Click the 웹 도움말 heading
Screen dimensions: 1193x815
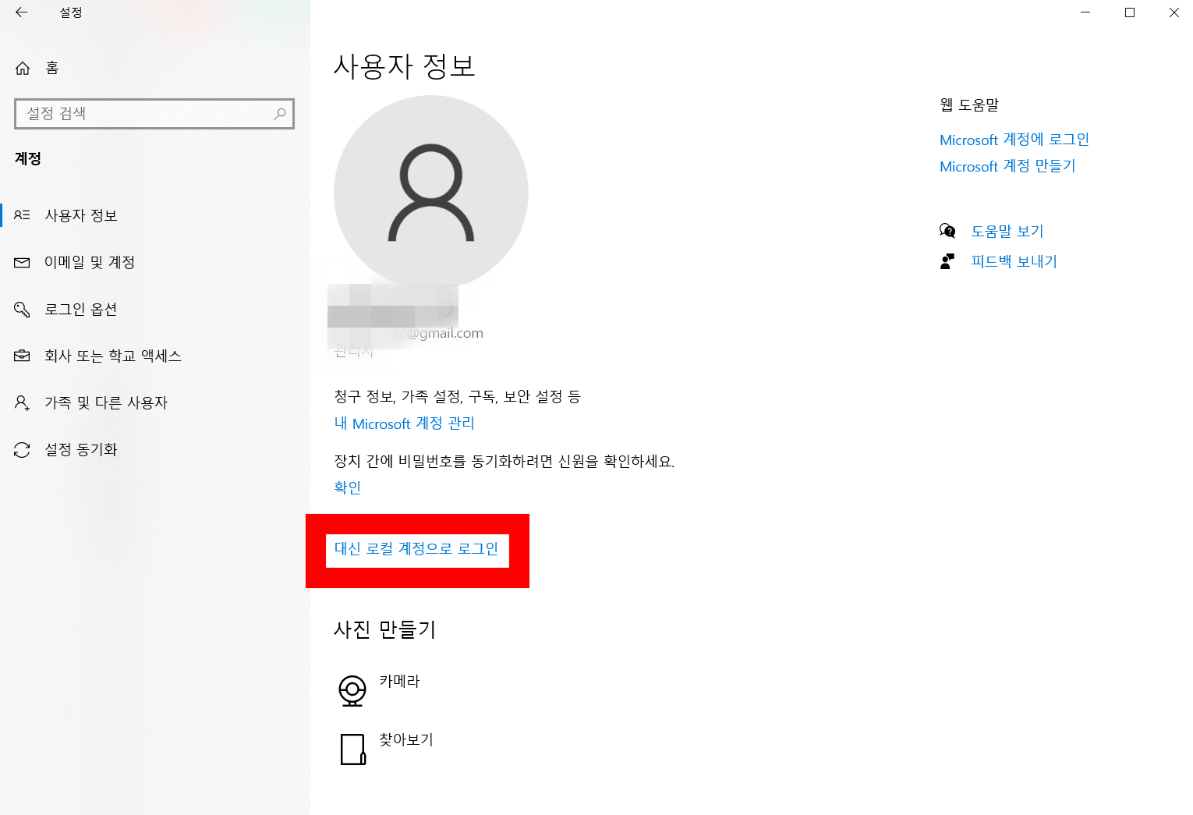pyautogui.click(x=969, y=105)
